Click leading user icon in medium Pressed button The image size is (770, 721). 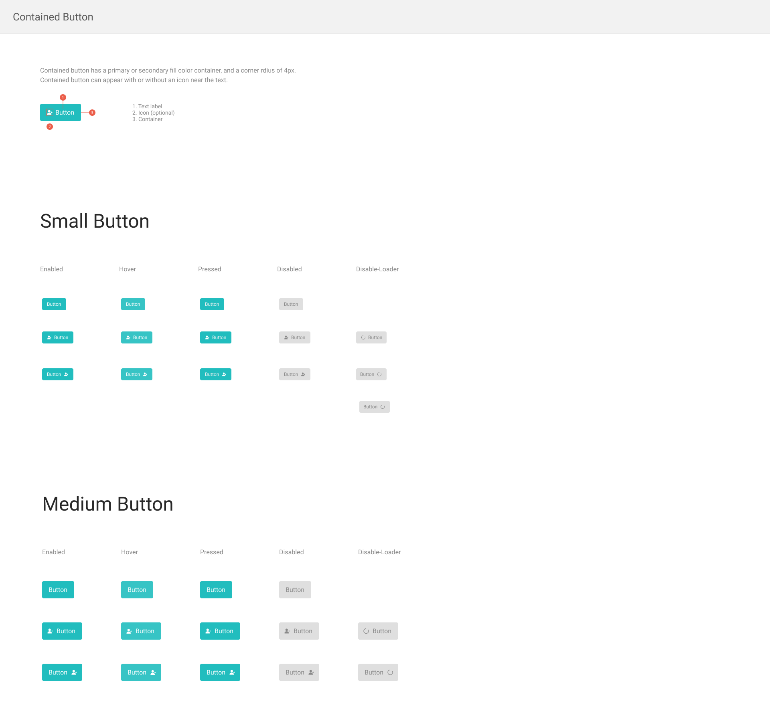tap(208, 631)
